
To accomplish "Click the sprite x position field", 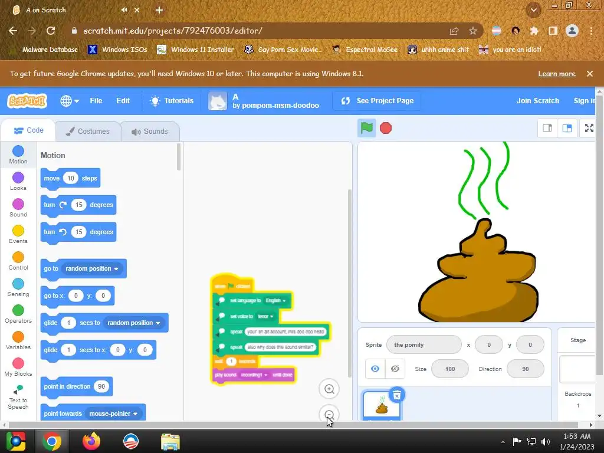I will (489, 344).
